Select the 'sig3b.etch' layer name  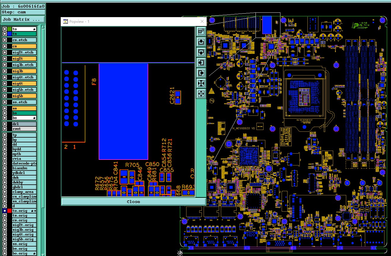point(24,65)
